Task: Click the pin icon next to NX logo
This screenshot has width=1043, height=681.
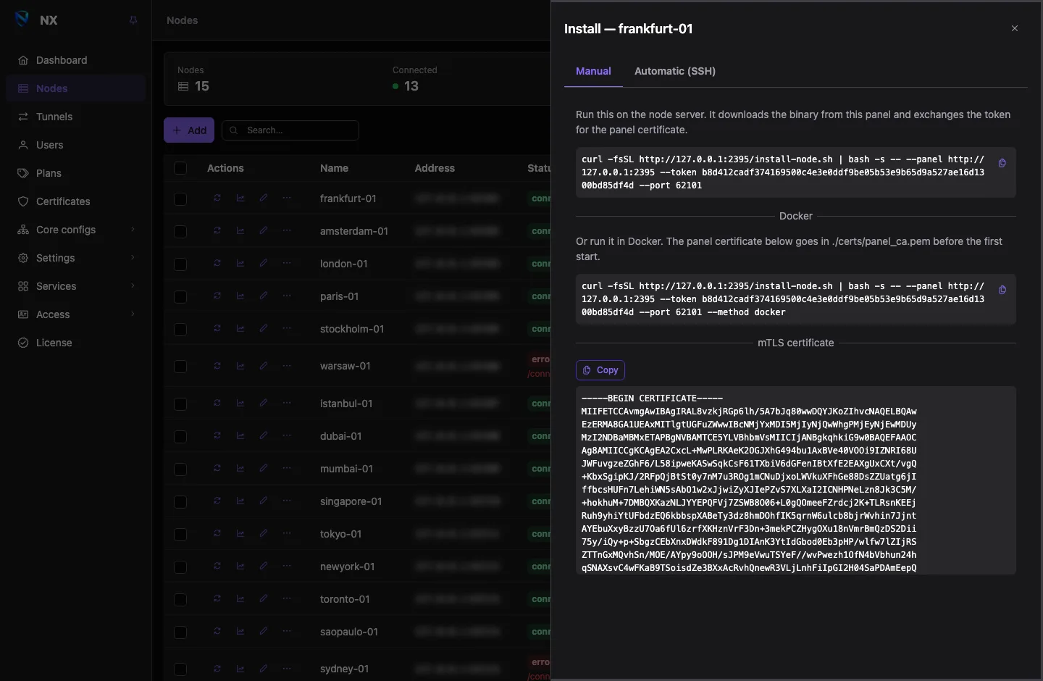Action: pos(133,20)
